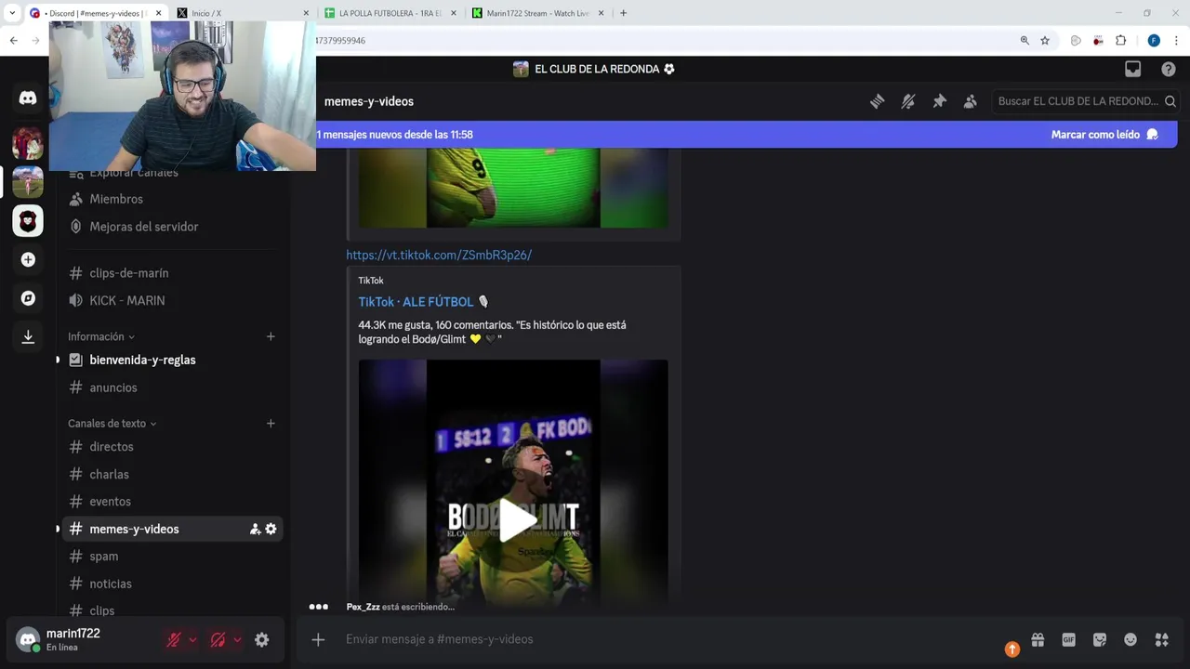Click the magnifier icon in Discord search box
The width and height of the screenshot is (1190, 669).
pos(1170,101)
